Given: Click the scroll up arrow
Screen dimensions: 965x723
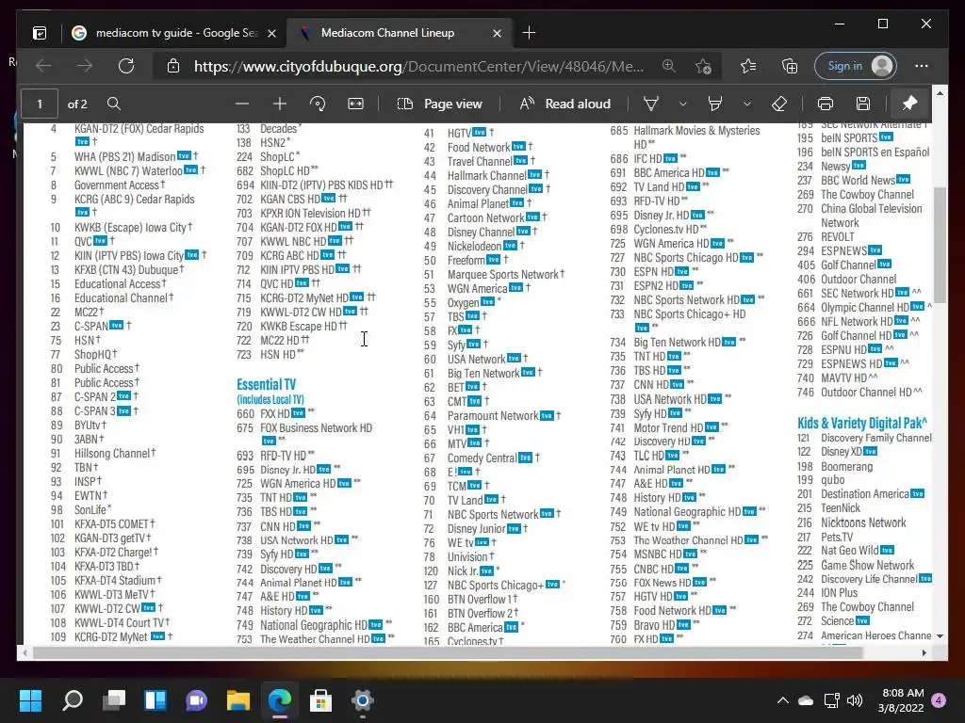Looking at the screenshot, I should point(940,93).
